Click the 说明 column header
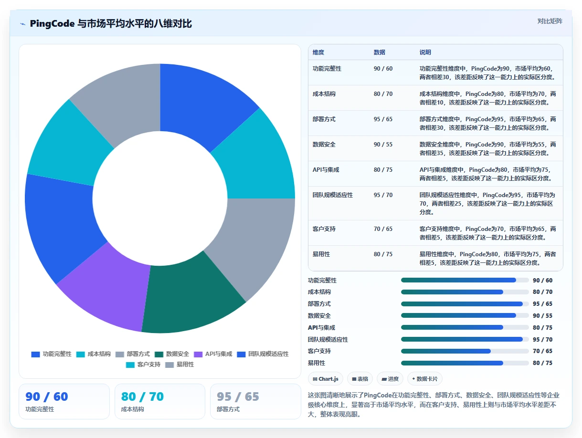 pyautogui.click(x=425, y=52)
